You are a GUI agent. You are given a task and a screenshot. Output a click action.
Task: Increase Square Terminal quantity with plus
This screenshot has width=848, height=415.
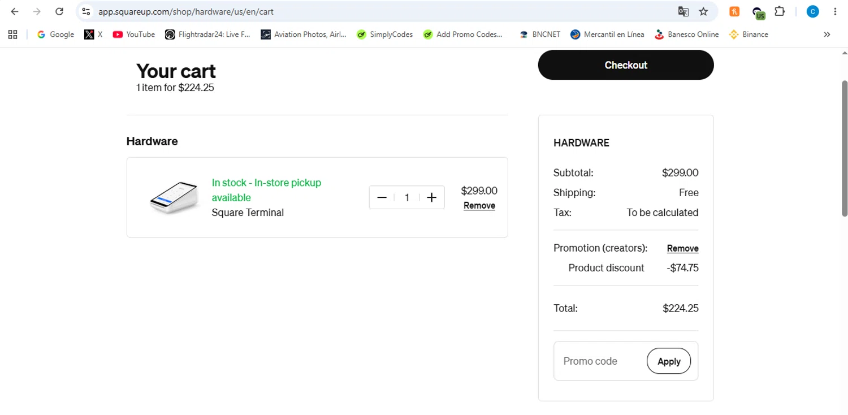[x=431, y=197]
